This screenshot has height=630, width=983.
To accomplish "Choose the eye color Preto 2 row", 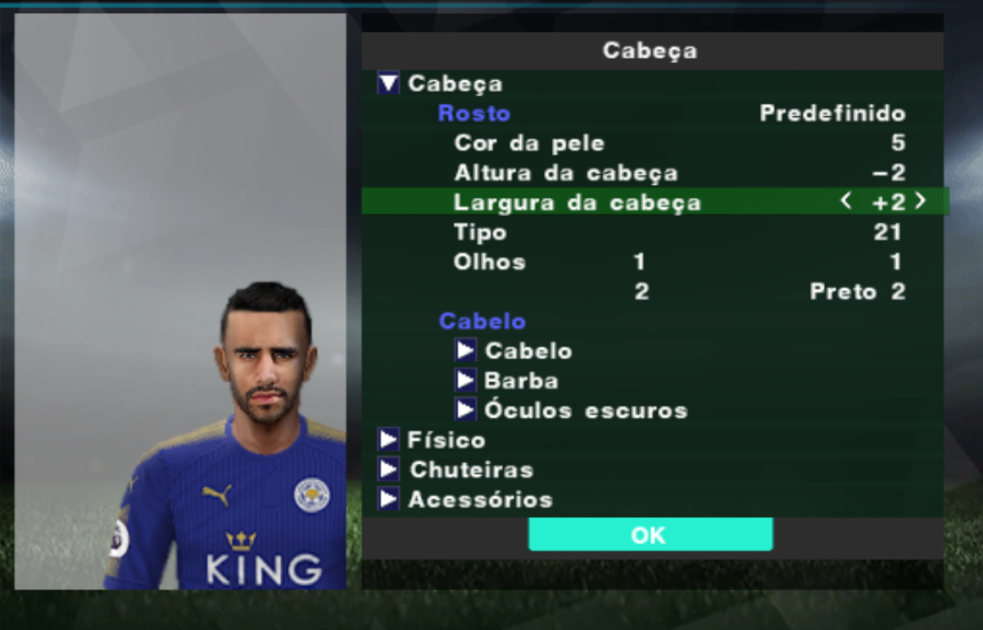I will [x=653, y=292].
